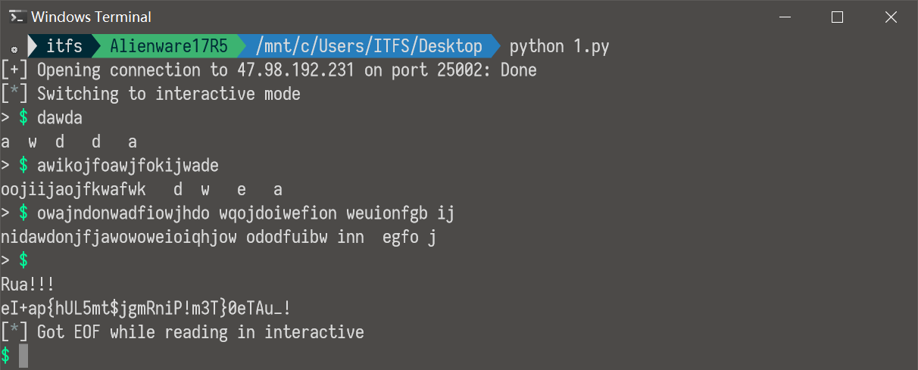918x370 pixels.
Task: Maximize the Windows Terminal window
Action: (x=837, y=17)
